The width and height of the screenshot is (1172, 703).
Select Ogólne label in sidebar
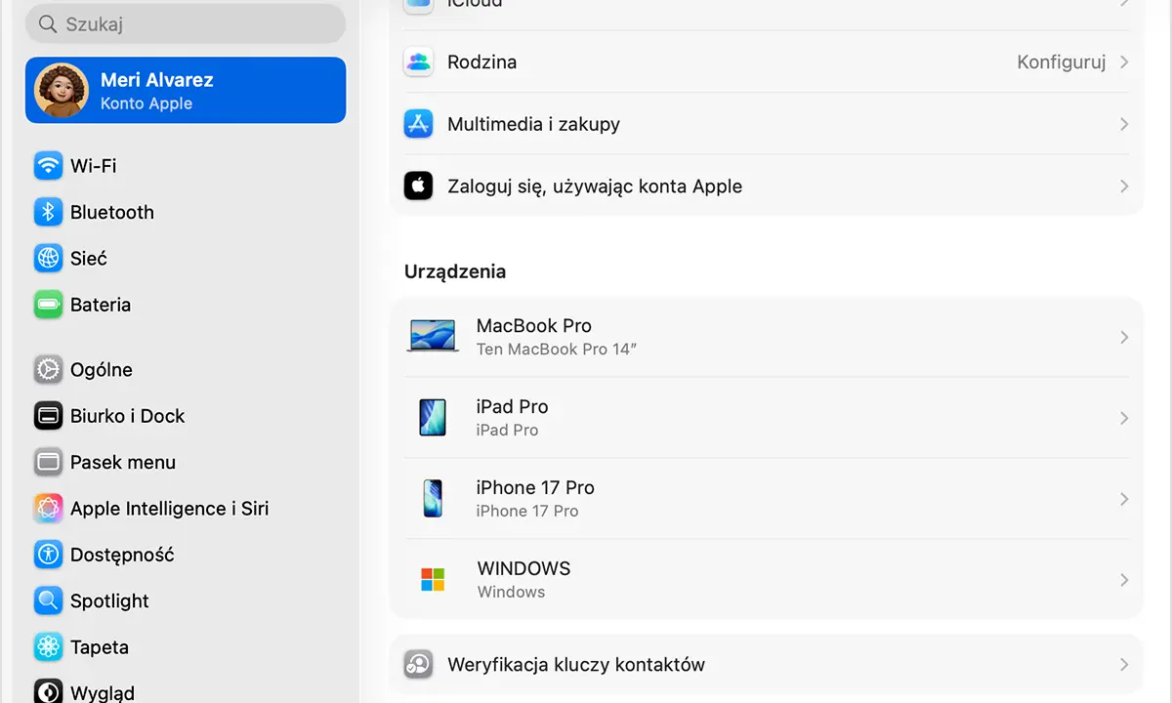pyautogui.click(x=102, y=370)
